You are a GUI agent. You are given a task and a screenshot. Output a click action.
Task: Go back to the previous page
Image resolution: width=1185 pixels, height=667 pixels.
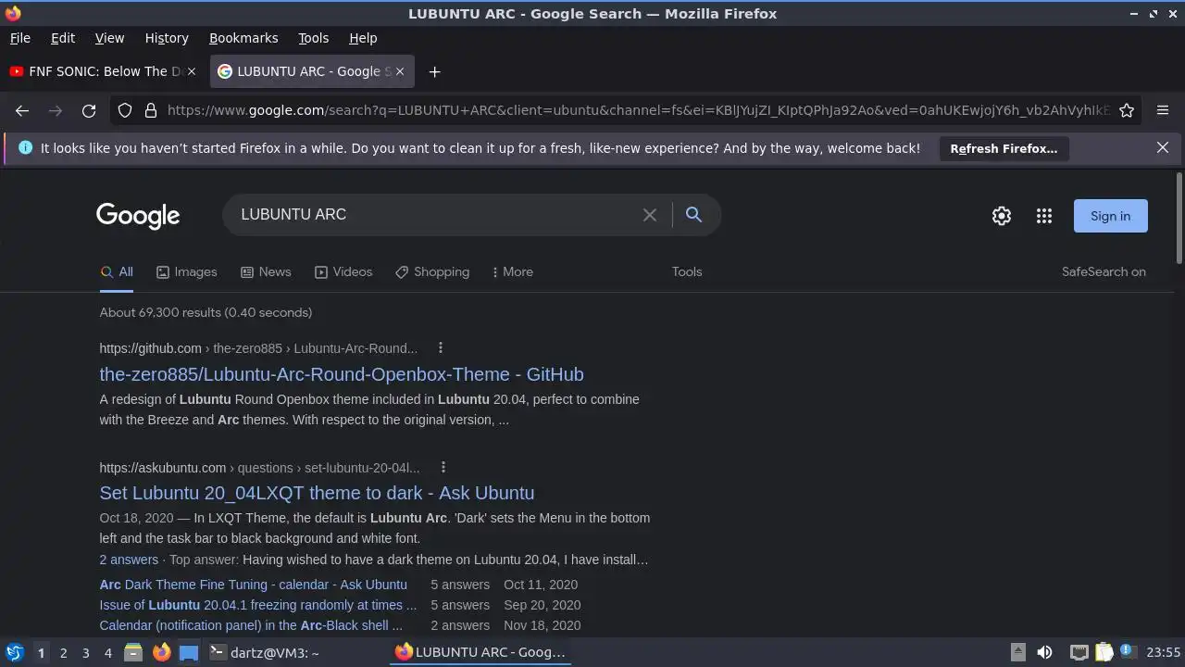pyautogui.click(x=22, y=110)
